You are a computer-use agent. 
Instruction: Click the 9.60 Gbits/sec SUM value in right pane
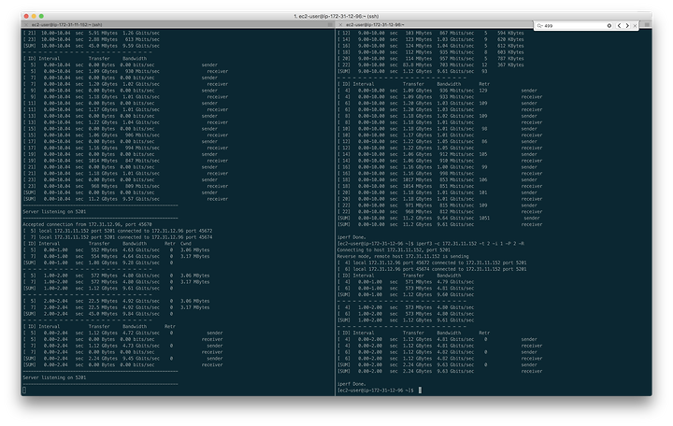455,294
